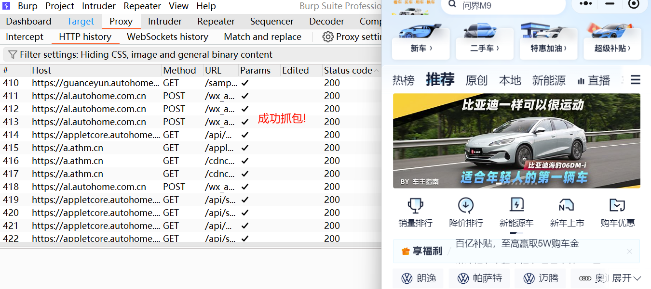Open the 新车上市 car icon
The height and width of the screenshot is (289, 651).
pos(567,205)
